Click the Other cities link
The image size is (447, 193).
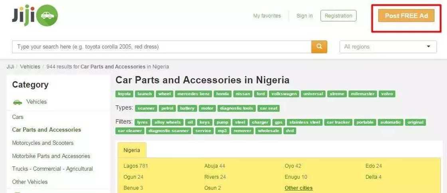coord(299,188)
